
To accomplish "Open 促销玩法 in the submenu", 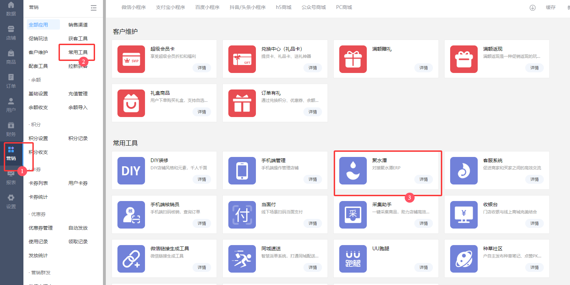I will click(x=38, y=39).
